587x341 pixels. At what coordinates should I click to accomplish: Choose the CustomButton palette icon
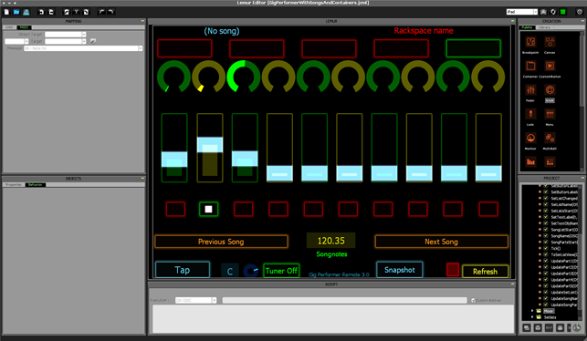click(x=550, y=66)
